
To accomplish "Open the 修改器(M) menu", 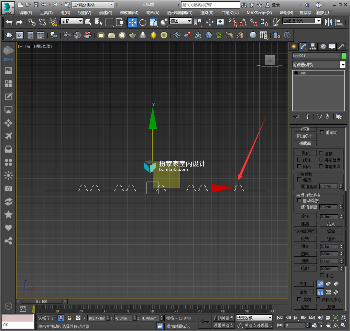I will pos(129,13).
